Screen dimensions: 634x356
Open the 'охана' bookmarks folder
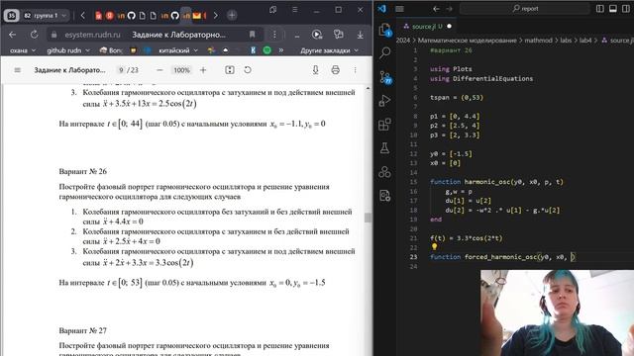coord(22,50)
